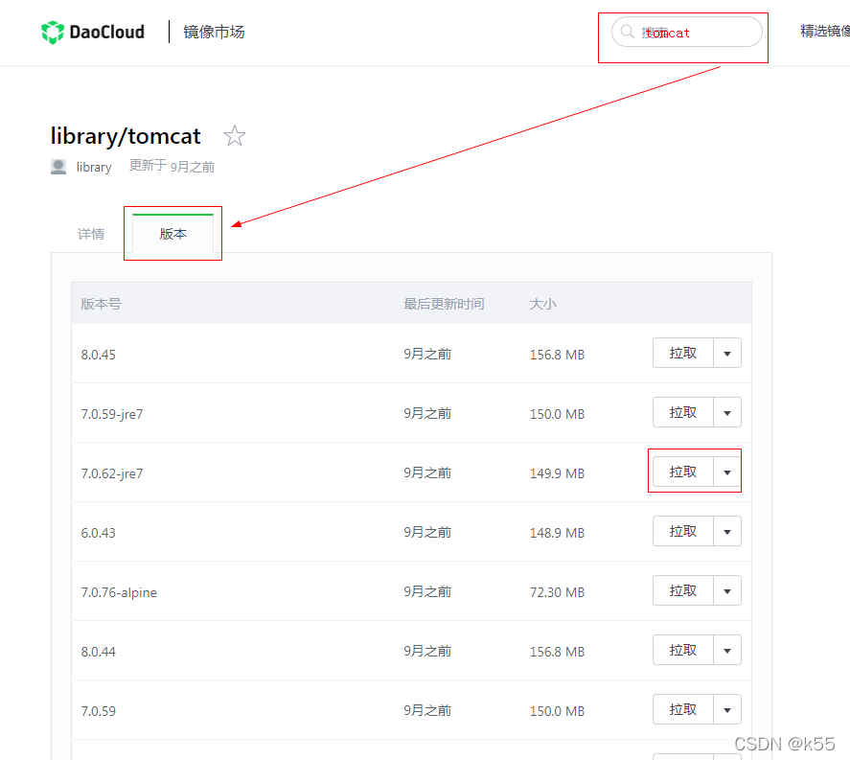The image size is (850, 760).
Task: Switch to the 详情 tab
Action: 90,234
